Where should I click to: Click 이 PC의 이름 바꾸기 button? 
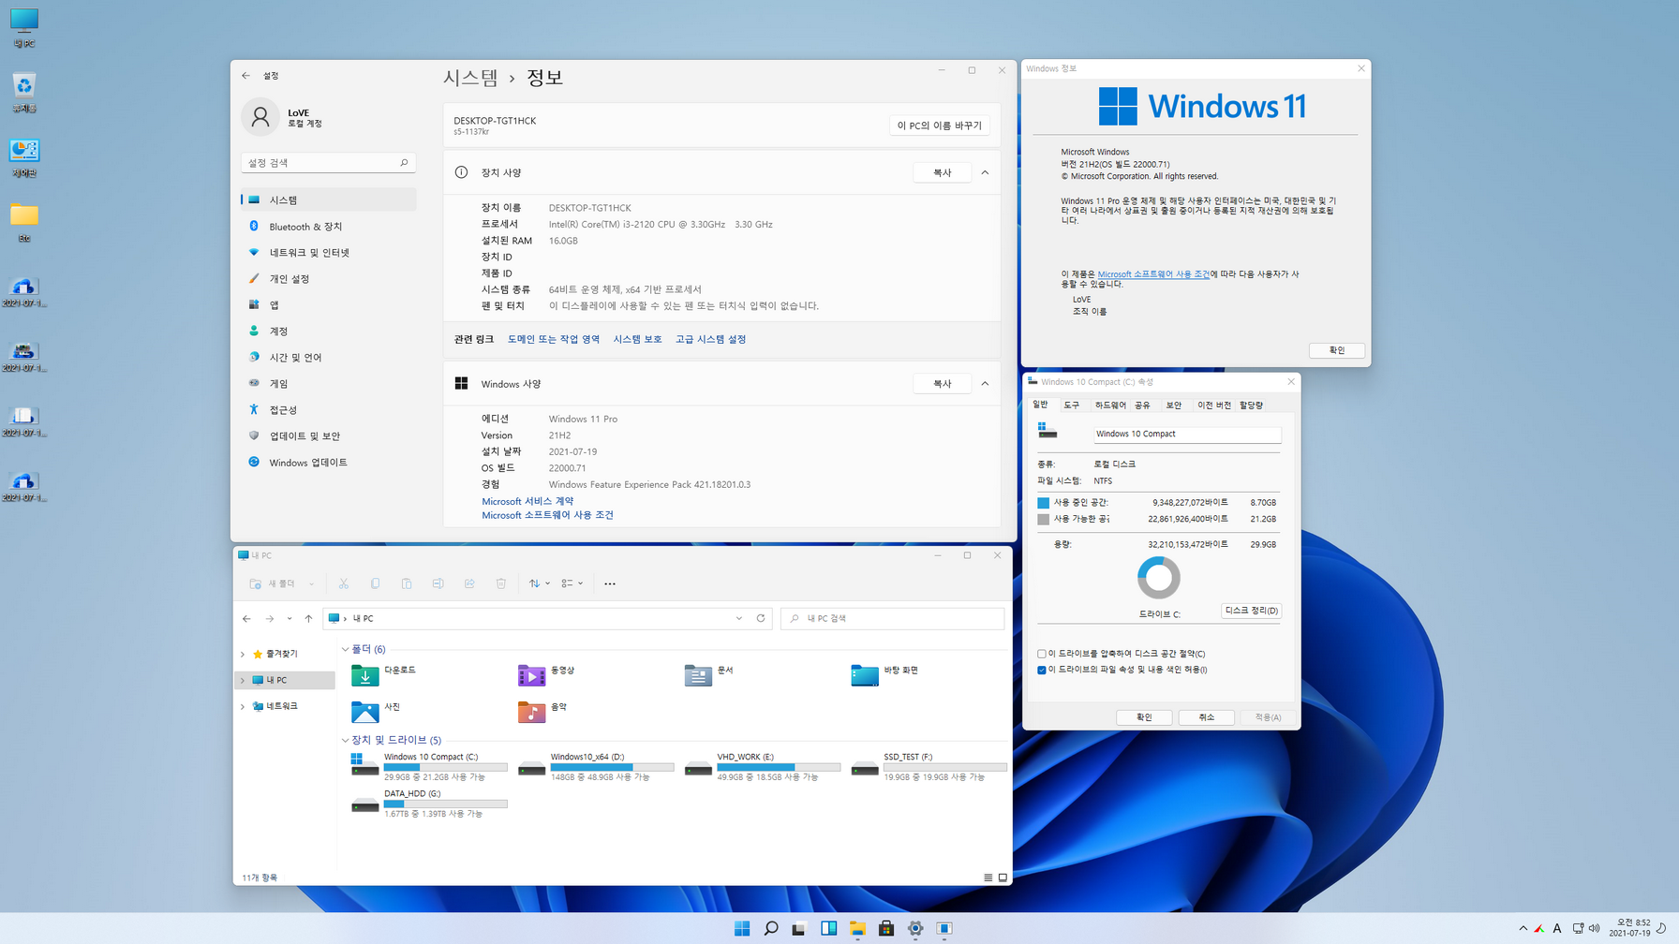point(940,125)
